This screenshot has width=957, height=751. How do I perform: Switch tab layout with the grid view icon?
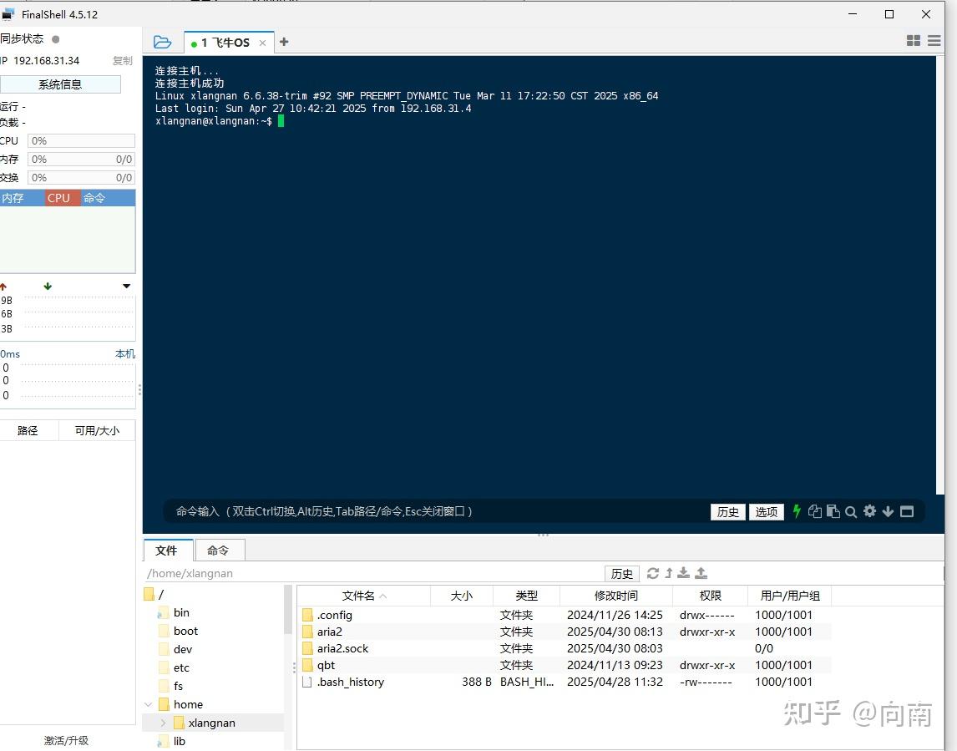click(x=913, y=39)
